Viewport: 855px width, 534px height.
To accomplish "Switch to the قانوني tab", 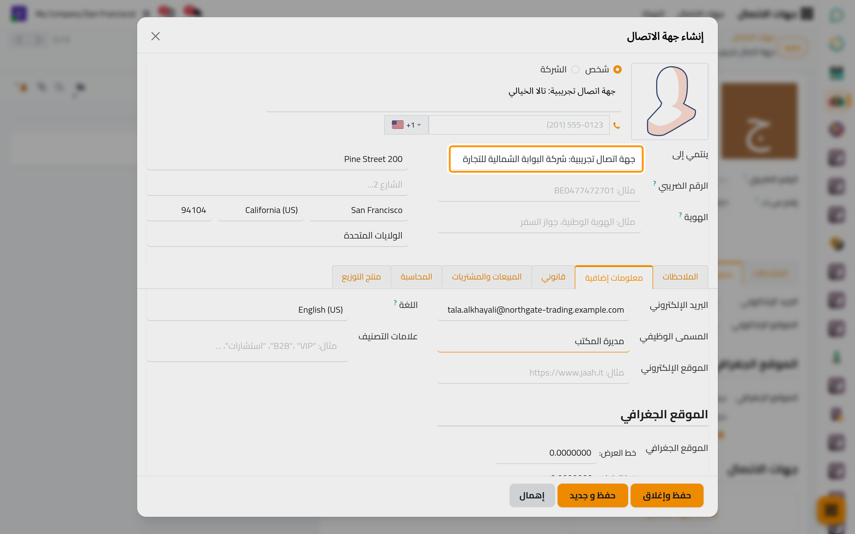I will click(x=553, y=277).
